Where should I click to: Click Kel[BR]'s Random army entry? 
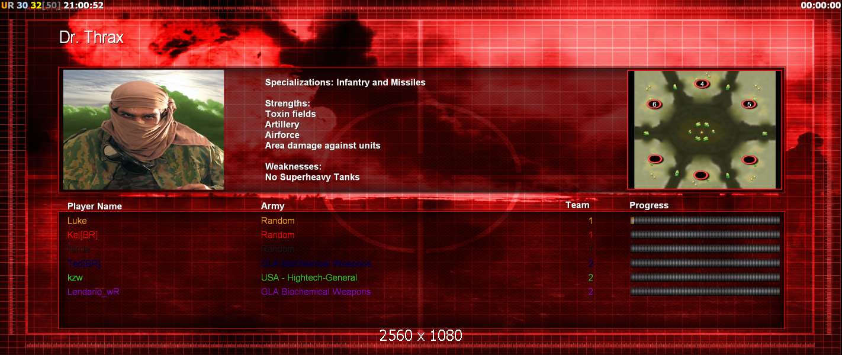click(x=278, y=235)
